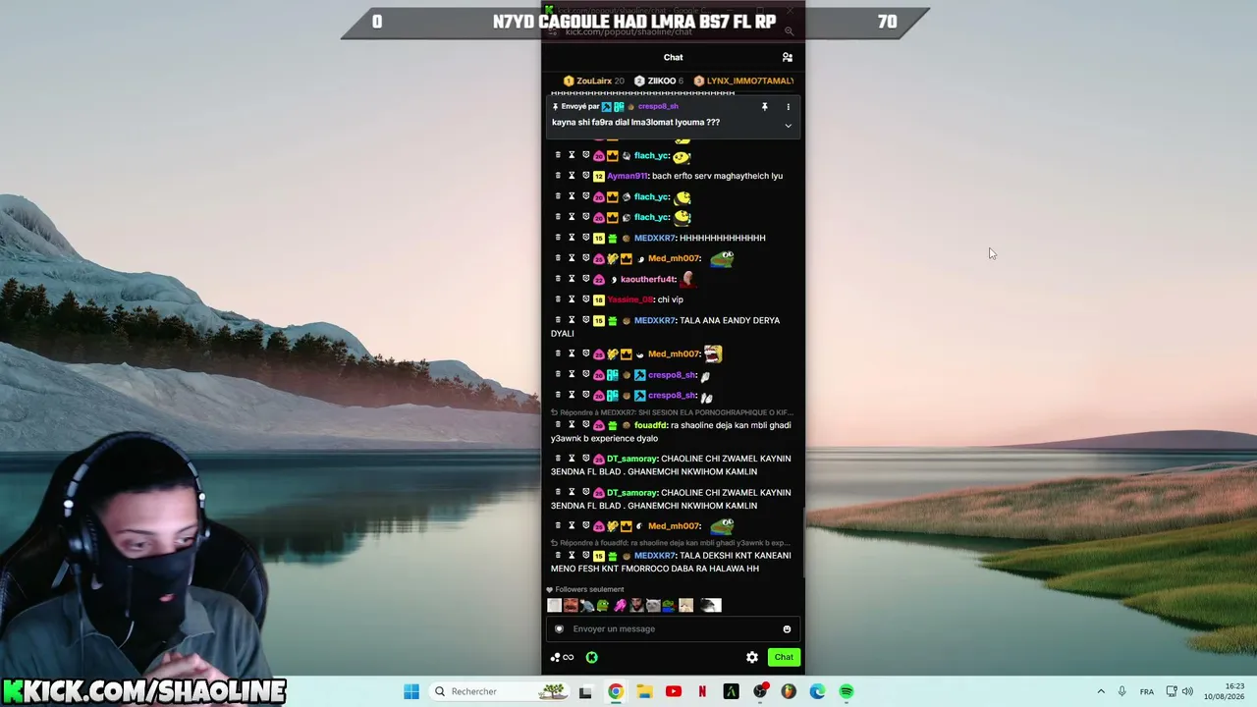The image size is (1257, 707).
Task: Timeout icon on the "chi vip" message
Action: [572, 299]
